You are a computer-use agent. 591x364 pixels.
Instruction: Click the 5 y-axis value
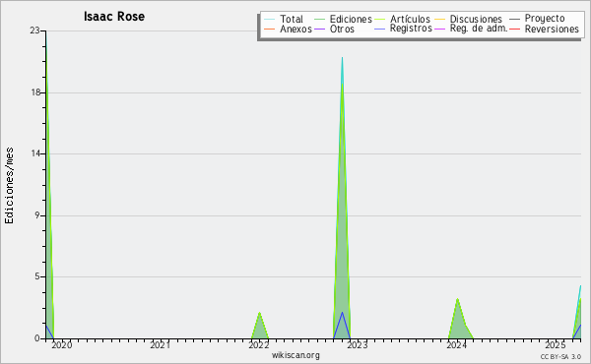[x=37, y=276]
